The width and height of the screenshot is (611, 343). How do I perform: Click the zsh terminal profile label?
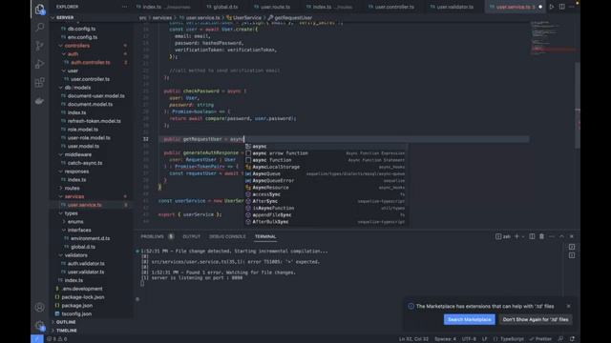(503, 236)
